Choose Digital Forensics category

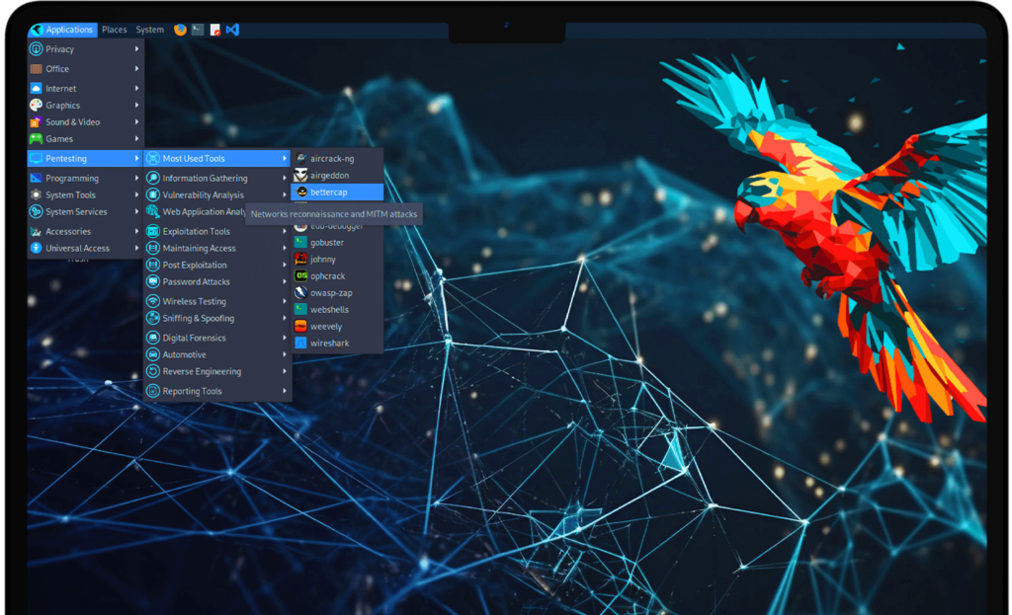pos(194,338)
